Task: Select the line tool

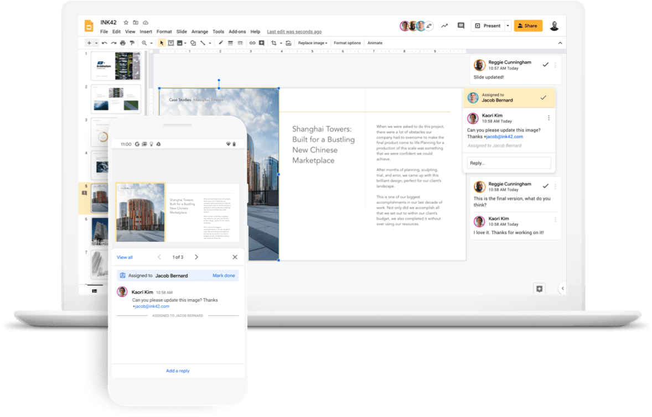Action: 203,43
